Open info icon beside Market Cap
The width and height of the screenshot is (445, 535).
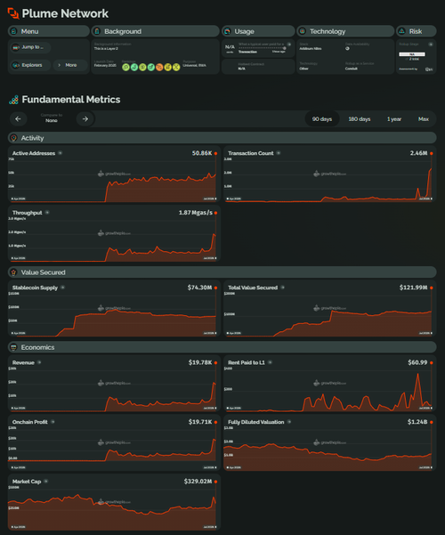(45, 481)
